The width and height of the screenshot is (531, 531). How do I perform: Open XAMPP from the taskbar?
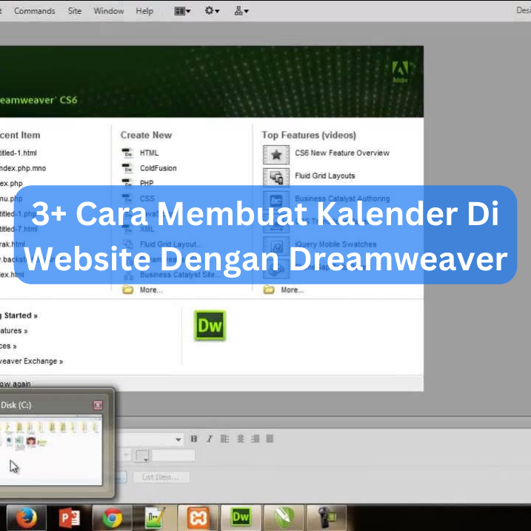coord(198,518)
